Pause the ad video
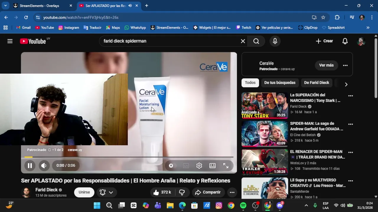 click(30, 165)
